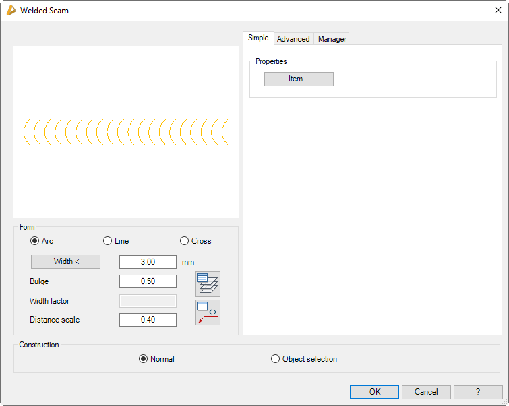Click the width value field showing 3.00
The image size is (509, 406).
click(x=148, y=262)
